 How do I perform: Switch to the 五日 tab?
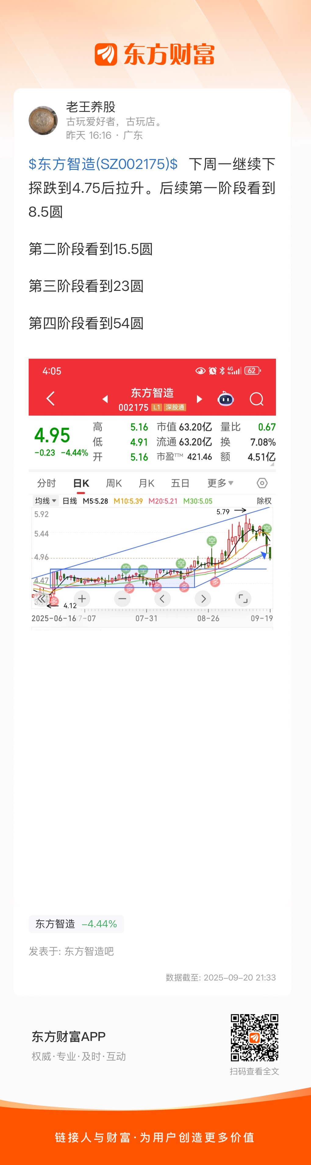(180, 483)
